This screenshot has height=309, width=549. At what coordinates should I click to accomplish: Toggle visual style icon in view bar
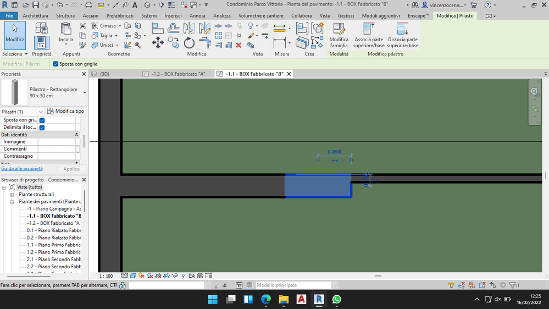[x=133, y=275]
